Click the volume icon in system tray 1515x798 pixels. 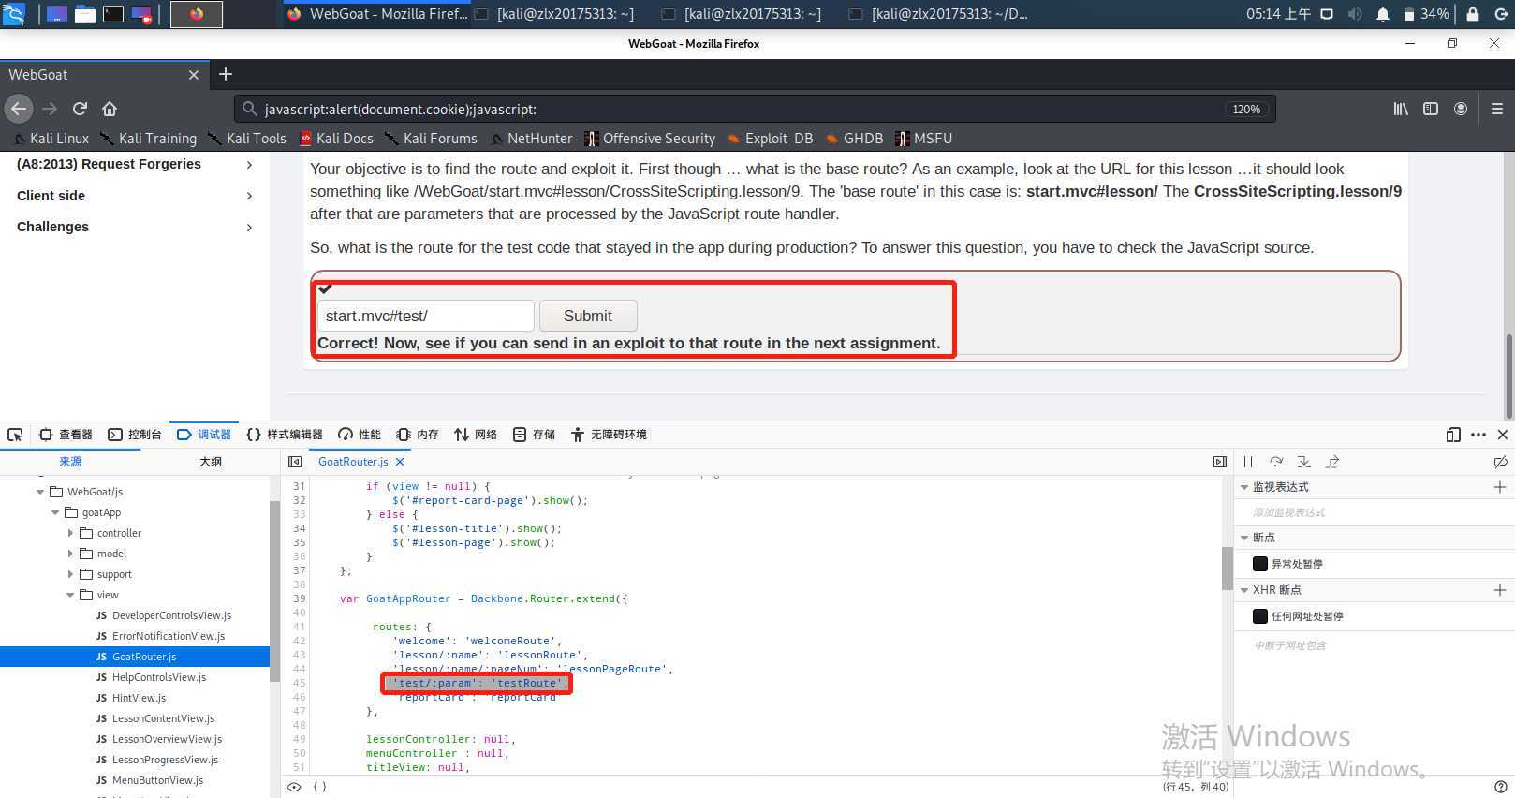(x=1355, y=14)
